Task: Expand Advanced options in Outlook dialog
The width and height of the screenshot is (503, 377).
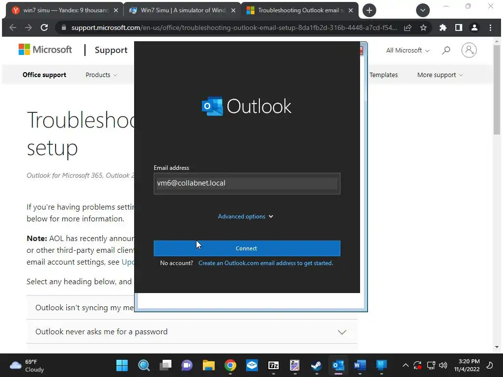Action: 246,216
